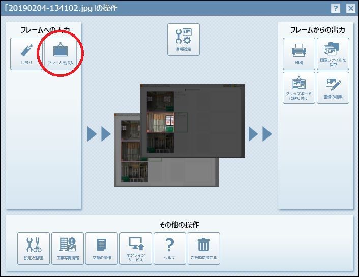Close the dialog with title bar X
The width and height of the screenshot is (359, 277).
click(x=350, y=8)
